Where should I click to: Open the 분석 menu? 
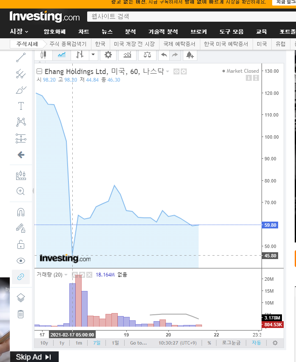point(131,31)
